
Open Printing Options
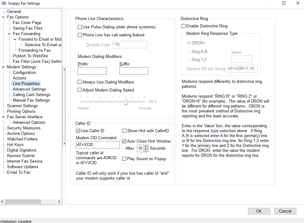[21, 111]
